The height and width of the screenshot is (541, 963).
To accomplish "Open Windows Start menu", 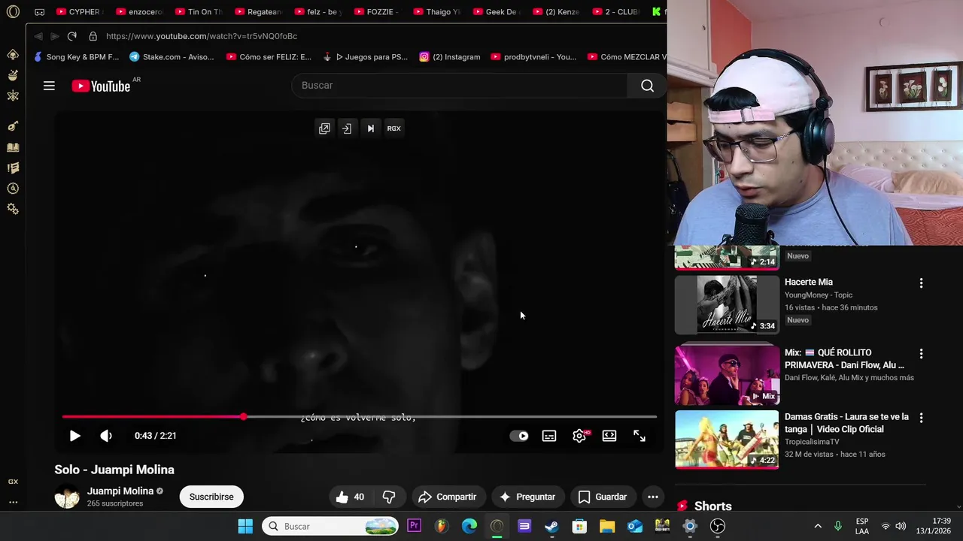I will [x=245, y=526].
